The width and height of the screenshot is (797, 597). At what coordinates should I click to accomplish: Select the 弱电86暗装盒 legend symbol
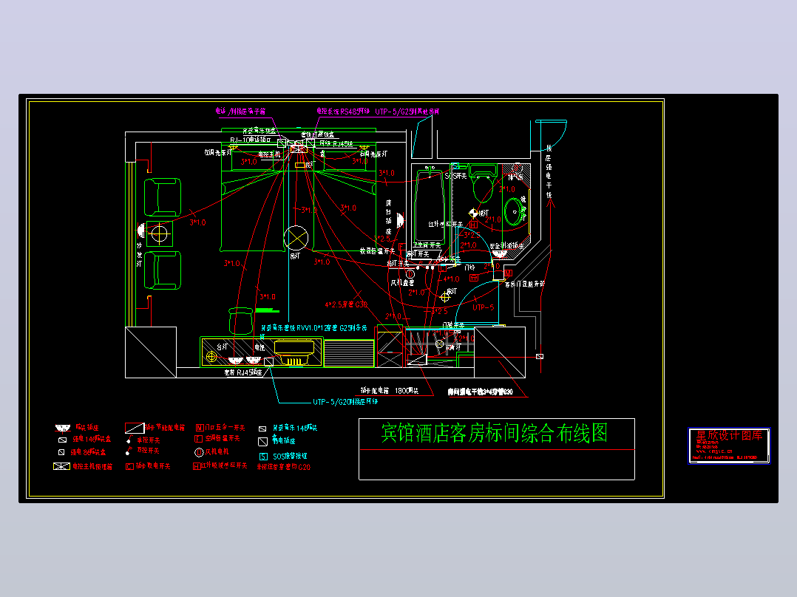(x=61, y=451)
